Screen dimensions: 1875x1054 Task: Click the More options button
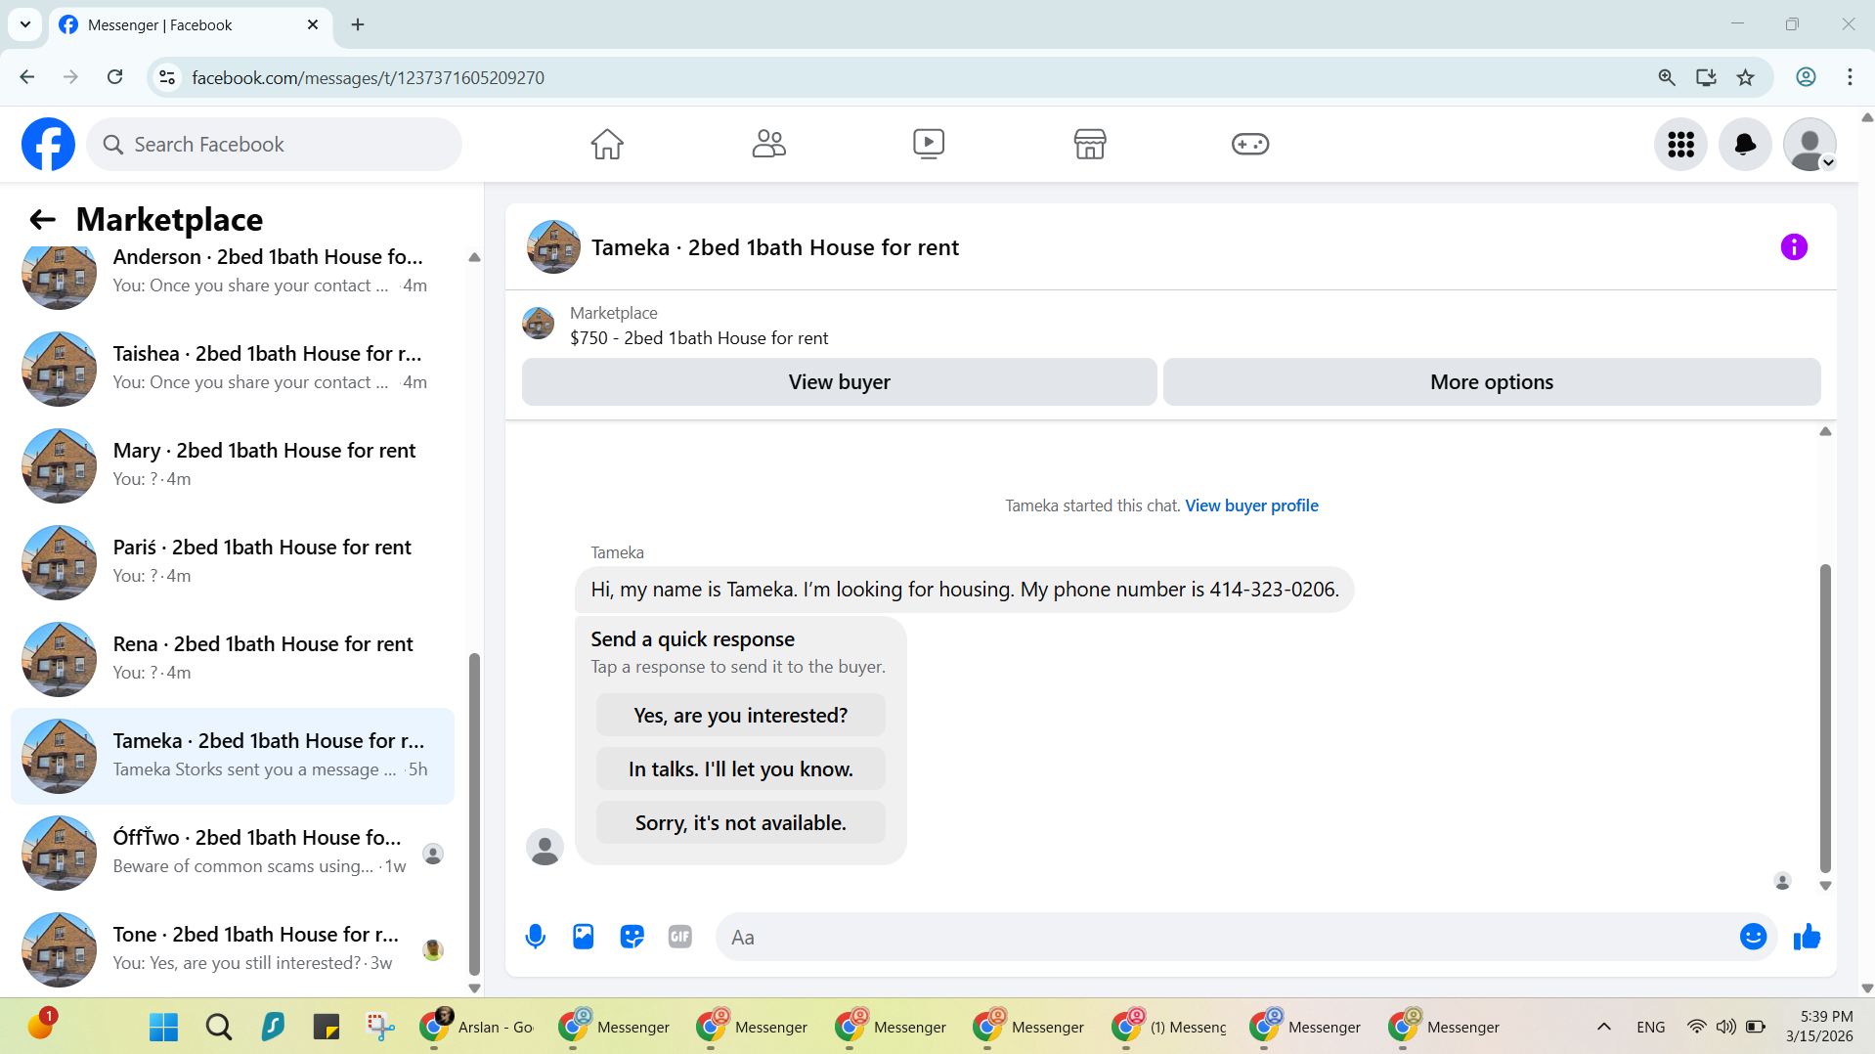point(1492,382)
